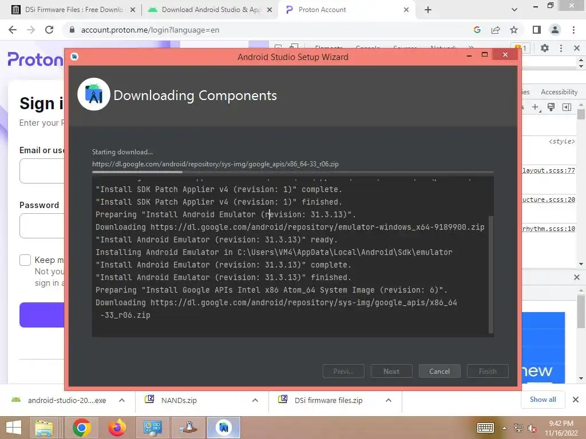Open layout.scss:77 source link
The width and height of the screenshot is (586, 439).
[x=549, y=170]
